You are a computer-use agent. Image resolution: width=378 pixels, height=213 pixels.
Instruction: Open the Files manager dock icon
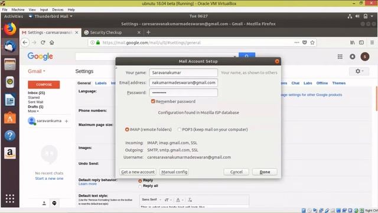10,64
